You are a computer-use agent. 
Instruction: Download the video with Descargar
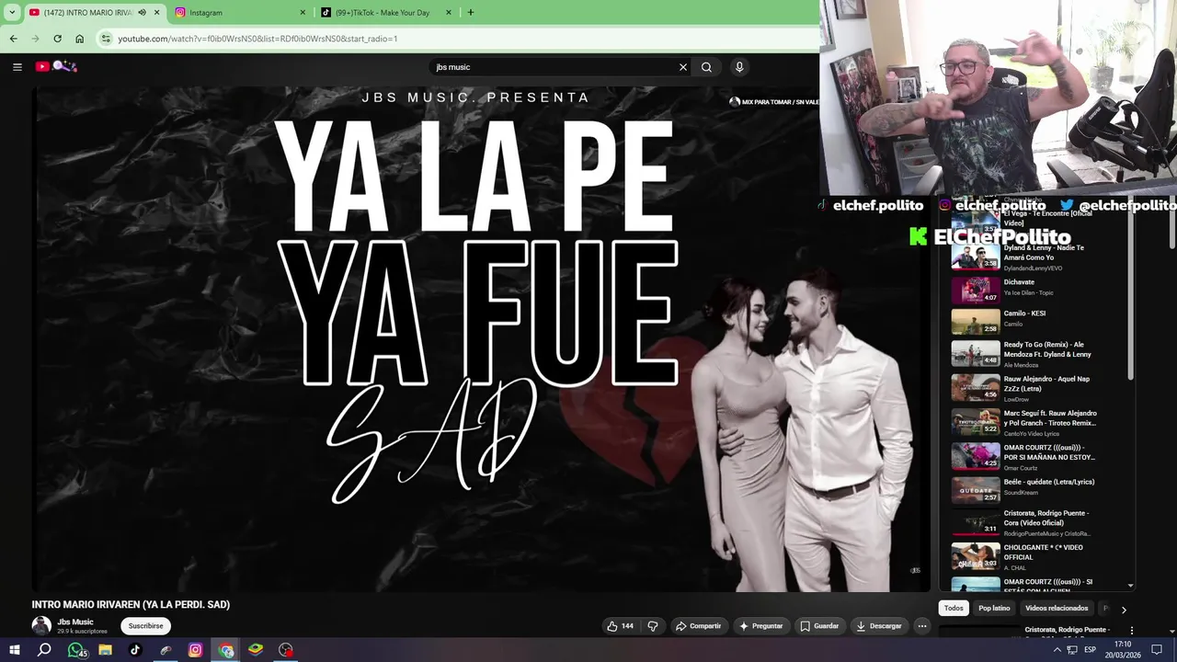coord(879,626)
